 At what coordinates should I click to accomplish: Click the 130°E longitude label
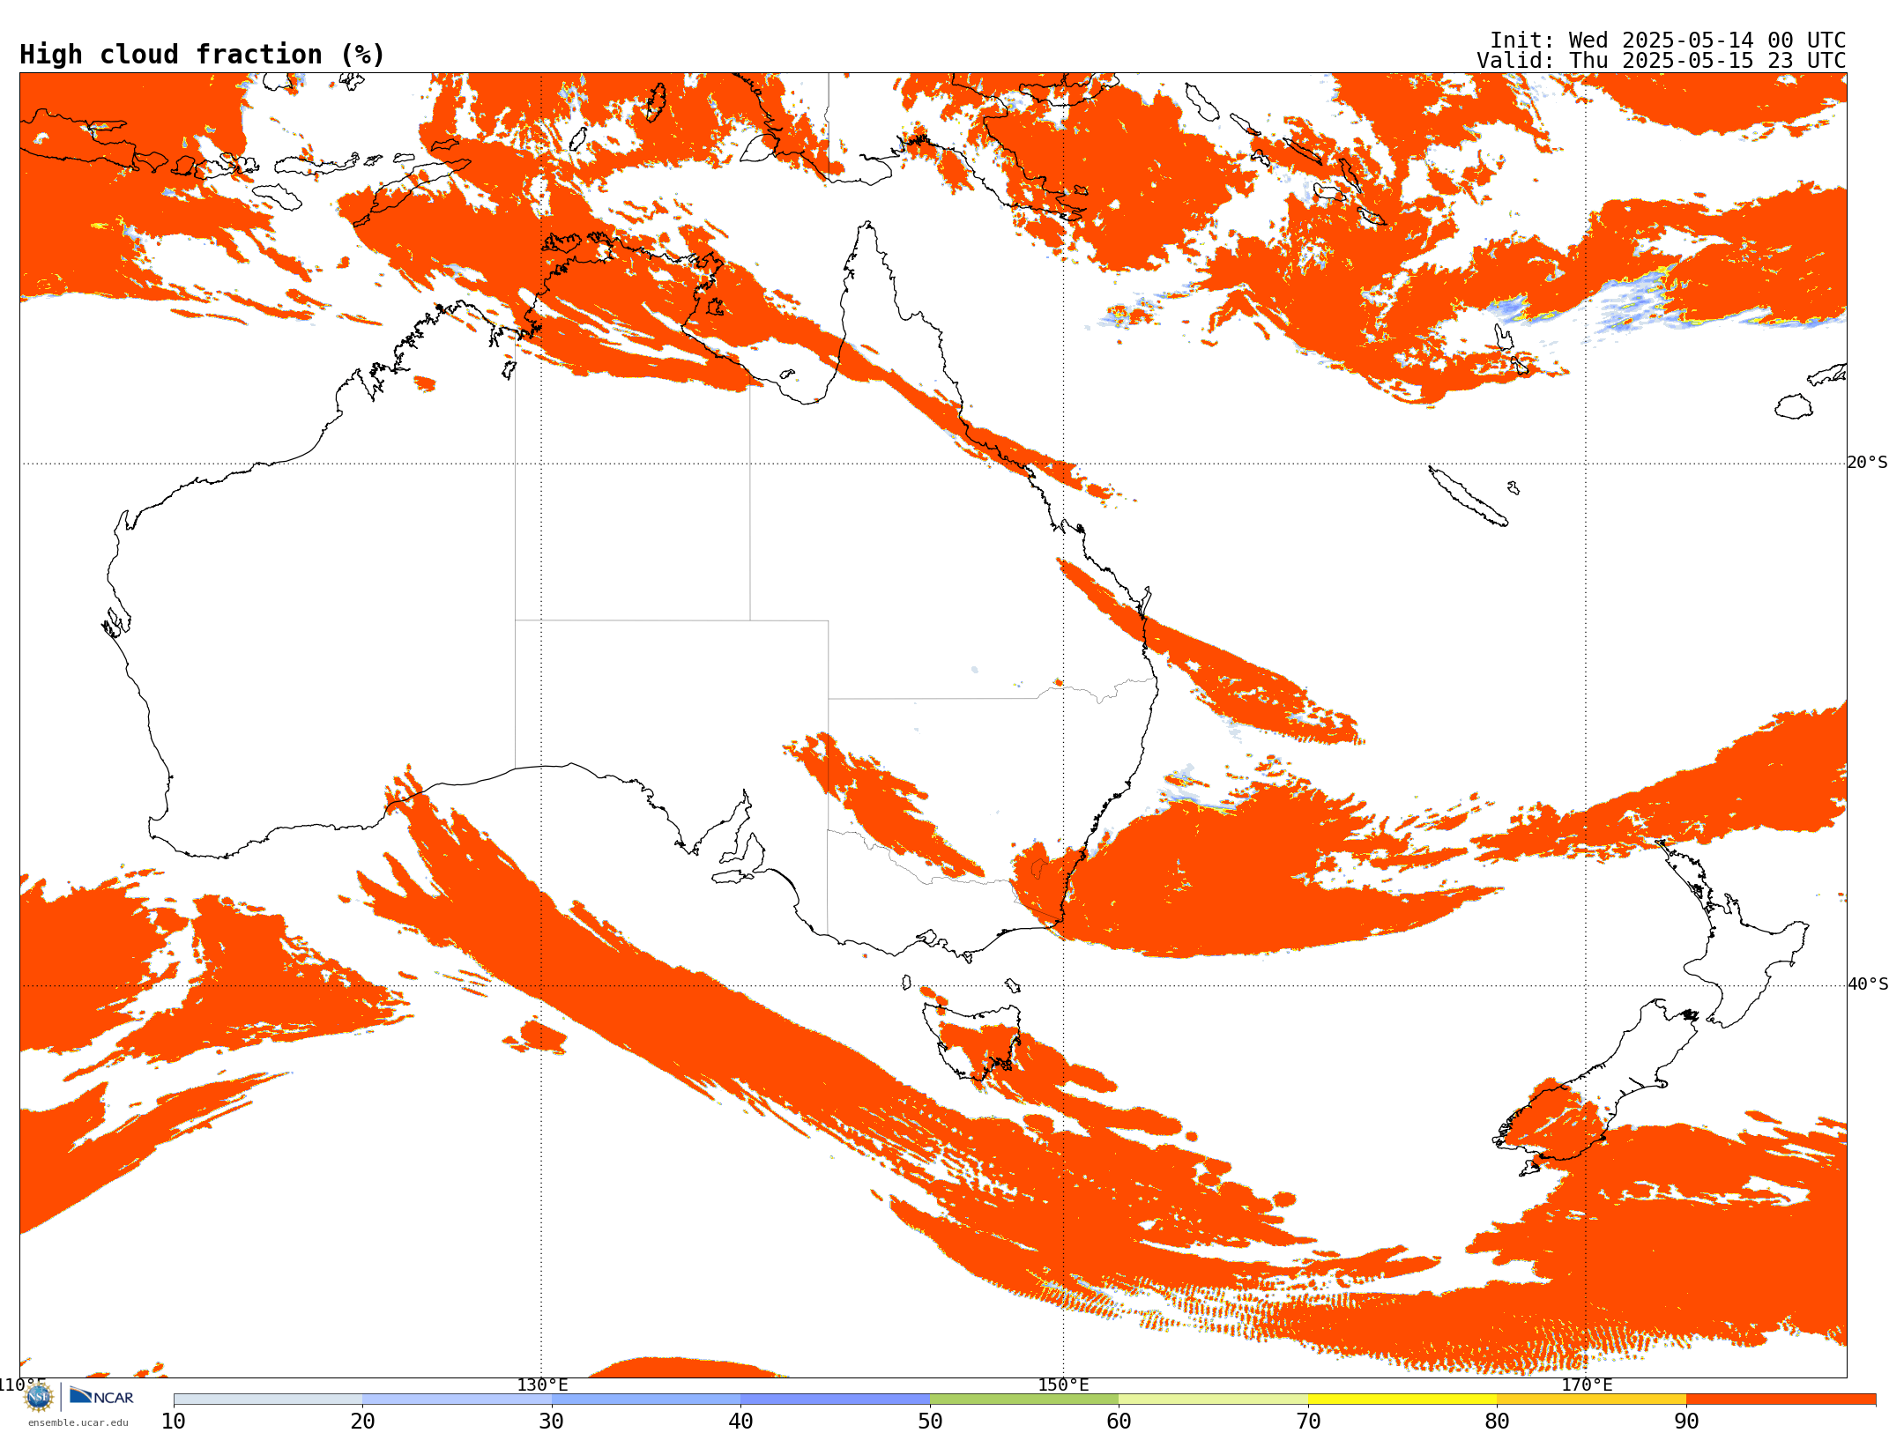tap(542, 1385)
